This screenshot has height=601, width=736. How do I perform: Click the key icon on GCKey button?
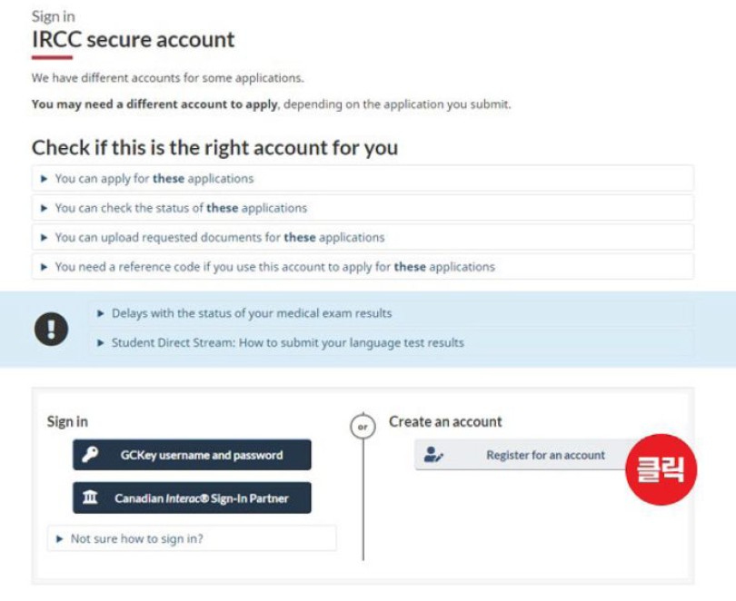point(91,455)
